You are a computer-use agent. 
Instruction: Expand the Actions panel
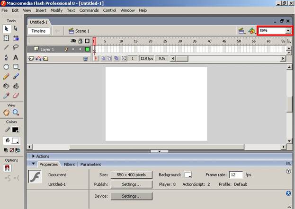(x=33, y=156)
